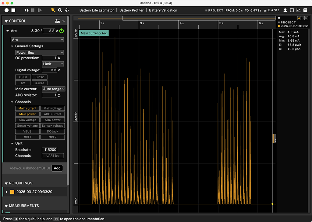Screen dimensions: 312x222
Task: Stop recording with the square button
Action: coord(13,10)
